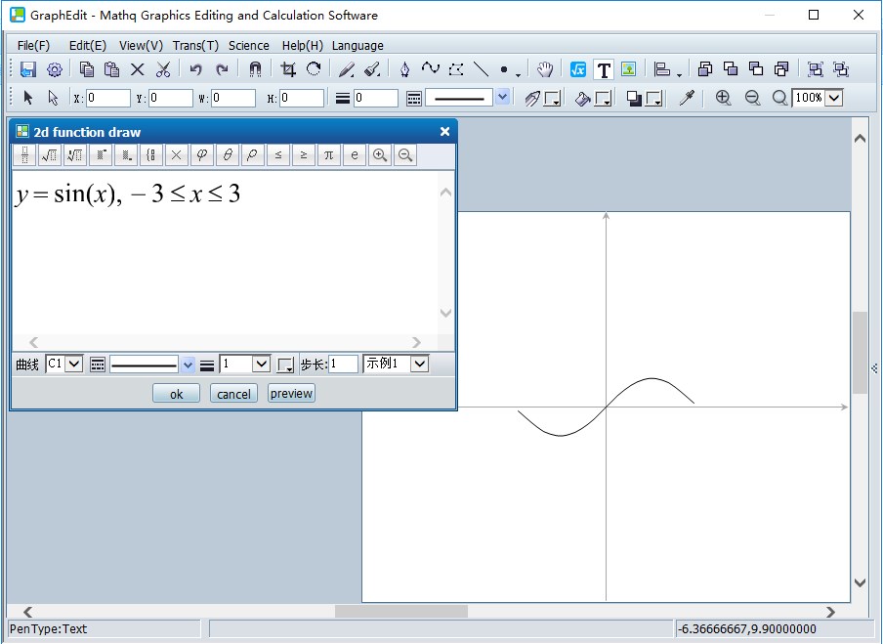Select the Polygon shape tool
Screen dimensions: 883x644
pos(456,69)
